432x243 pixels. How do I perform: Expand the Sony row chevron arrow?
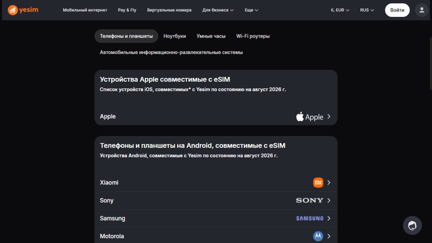[x=329, y=200]
